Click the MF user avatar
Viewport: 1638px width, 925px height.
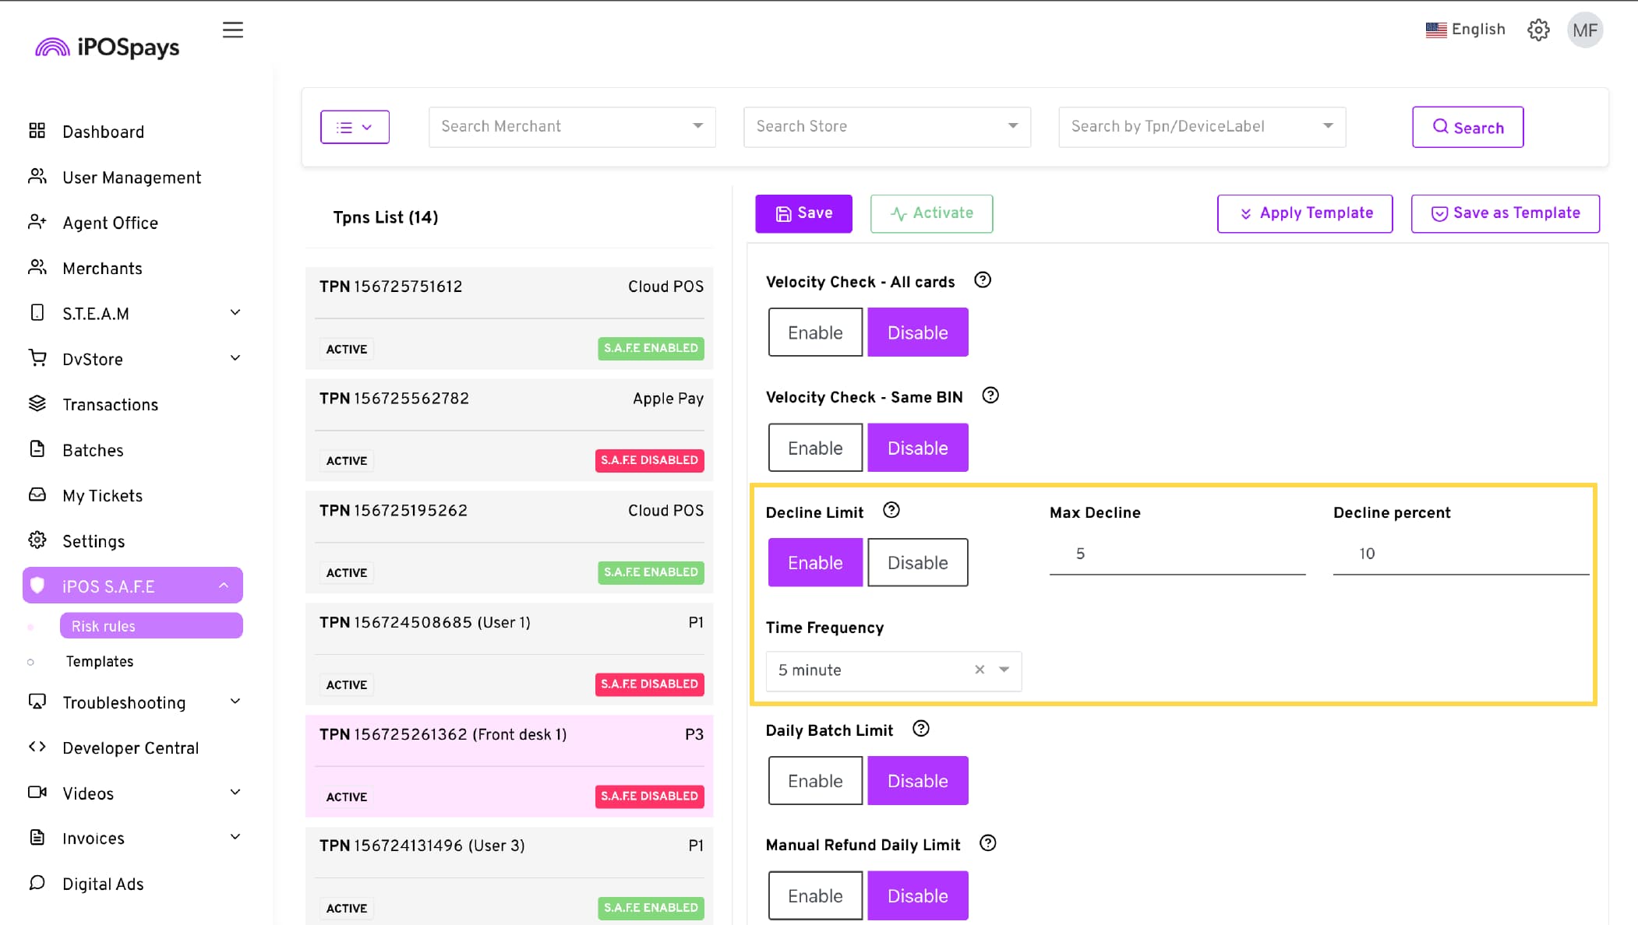pyautogui.click(x=1584, y=30)
